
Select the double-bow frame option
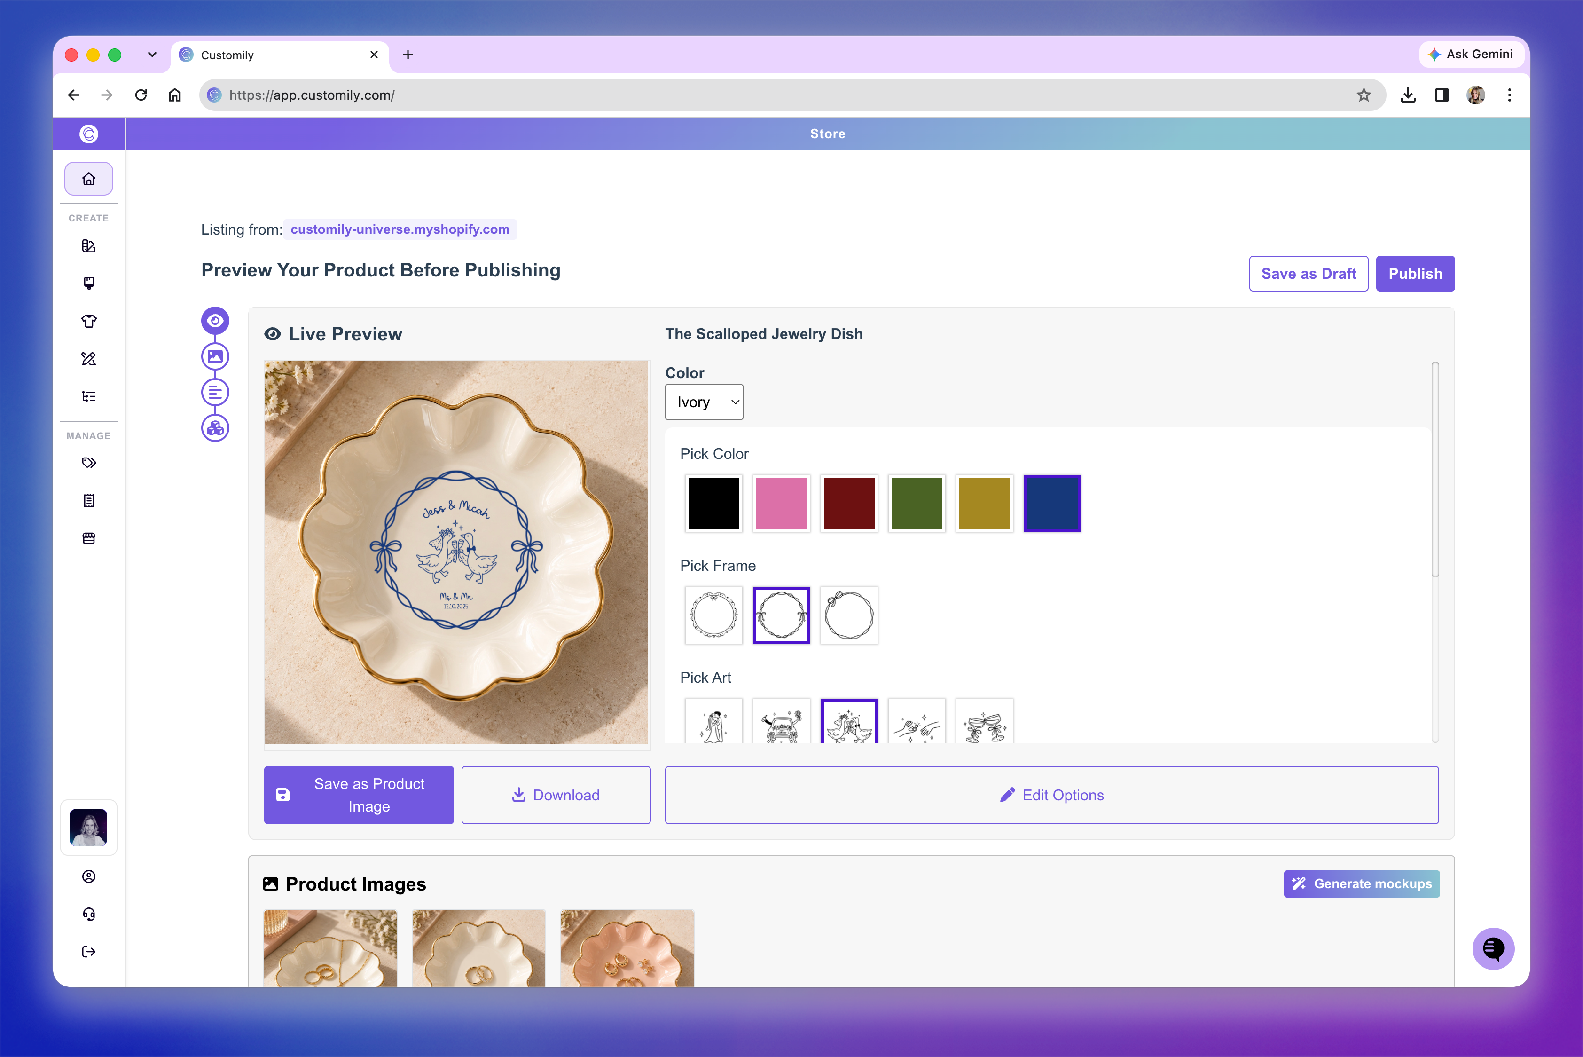pyautogui.click(x=781, y=615)
